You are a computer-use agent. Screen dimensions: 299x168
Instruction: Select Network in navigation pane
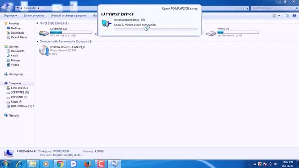(14, 115)
